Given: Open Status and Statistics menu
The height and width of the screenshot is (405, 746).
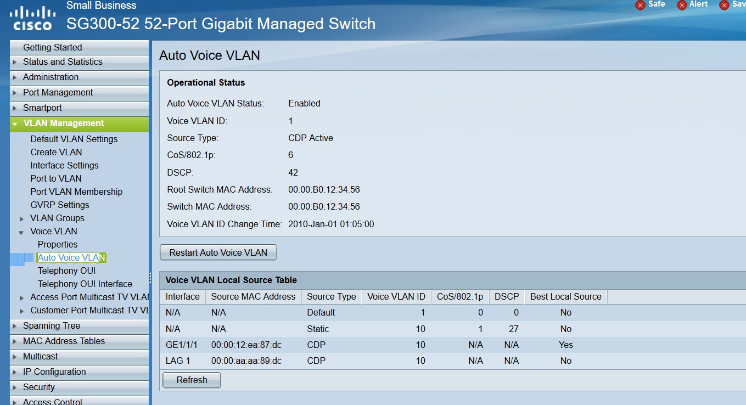Looking at the screenshot, I should tap(63, 61).
